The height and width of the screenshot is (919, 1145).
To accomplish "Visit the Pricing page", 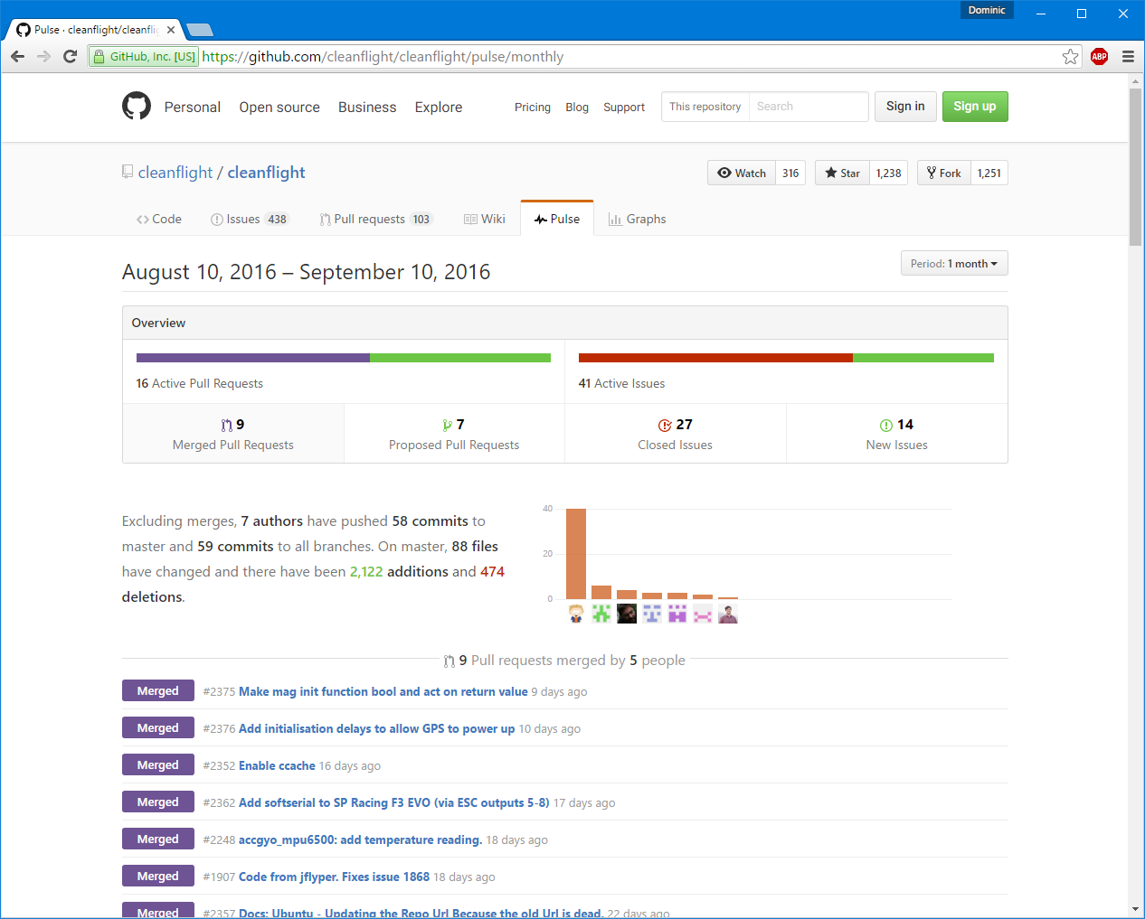I will pos(533,107).
